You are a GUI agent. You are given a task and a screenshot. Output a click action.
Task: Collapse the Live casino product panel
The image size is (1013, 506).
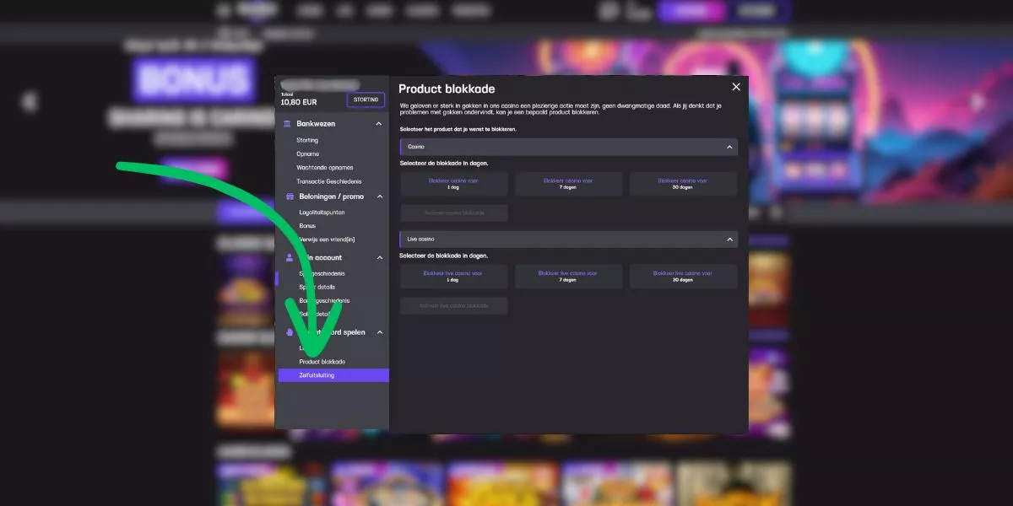729,240
